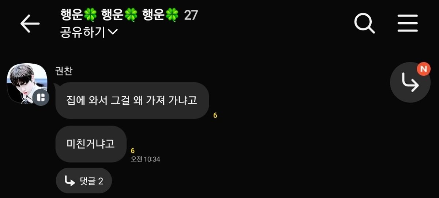439x198 pixels.
Task: Tap the floating reply arrow button
Action: pyautogui.click(x=410, y=82)
